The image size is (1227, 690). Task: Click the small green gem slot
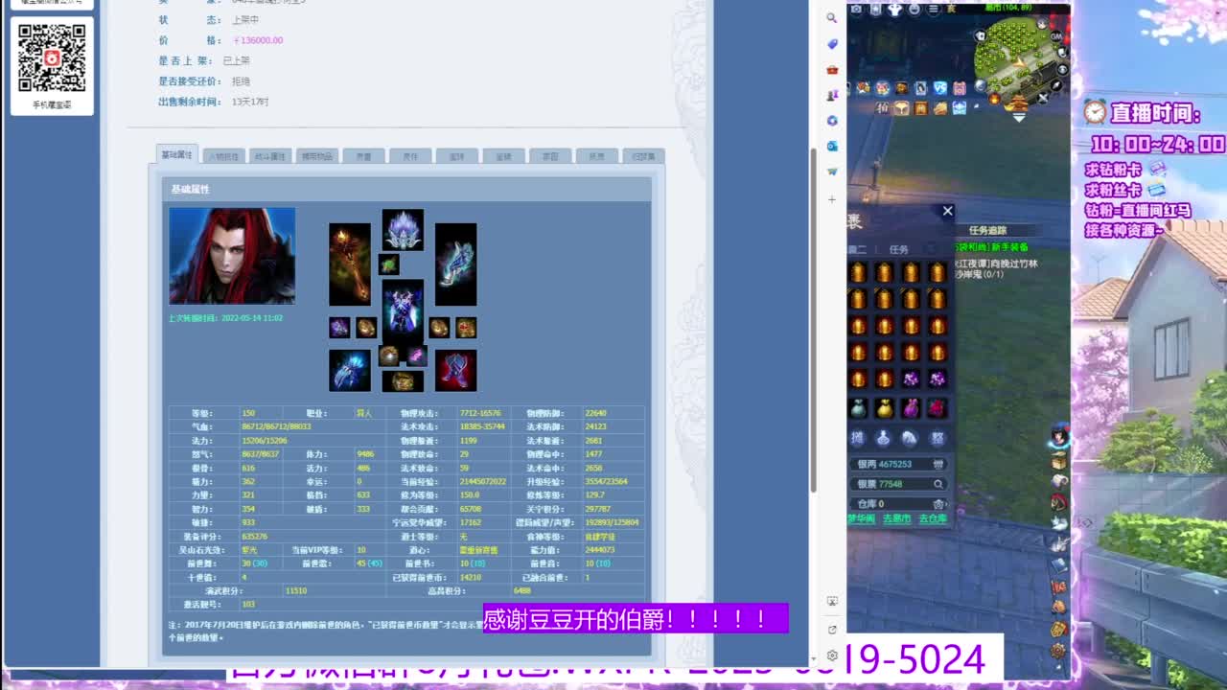coord(388,264)
